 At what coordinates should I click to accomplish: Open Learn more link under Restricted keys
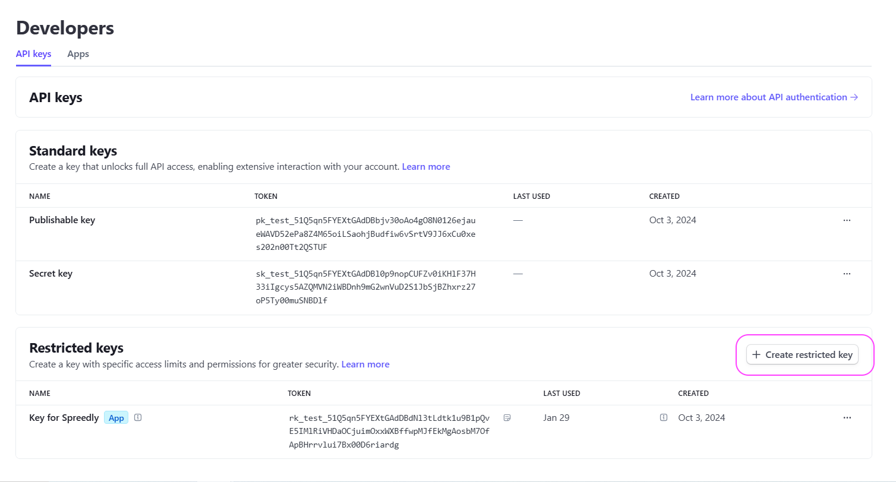click(x=365, y=364)
